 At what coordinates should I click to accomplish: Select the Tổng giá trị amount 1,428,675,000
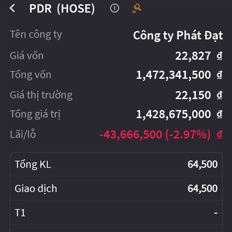pos(173,114)
